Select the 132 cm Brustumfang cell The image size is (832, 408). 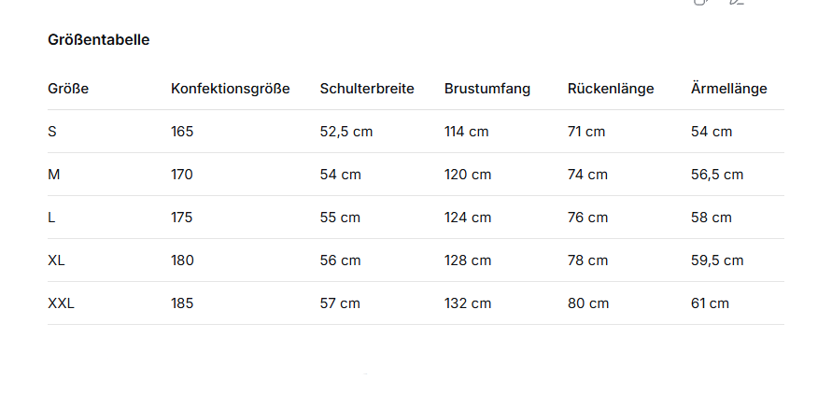point(468,303)
